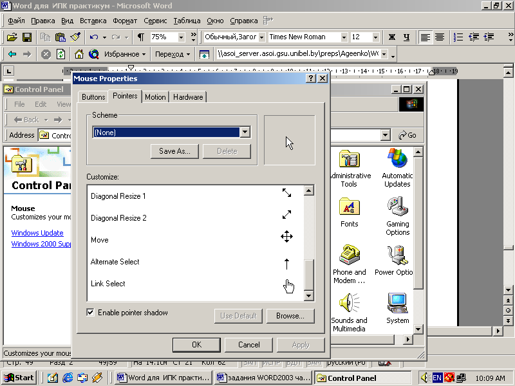Open the Файл menu in Word

pos(16,21)
